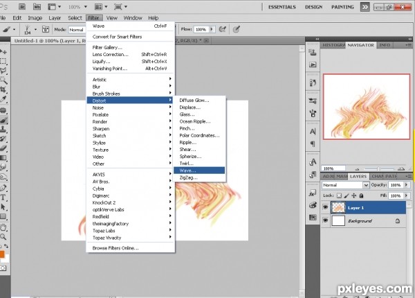Image resolution: width=415 pixels, height=298 pixels.
Task: Open the brush preset picker arrow
Action: tap(36, 29)
